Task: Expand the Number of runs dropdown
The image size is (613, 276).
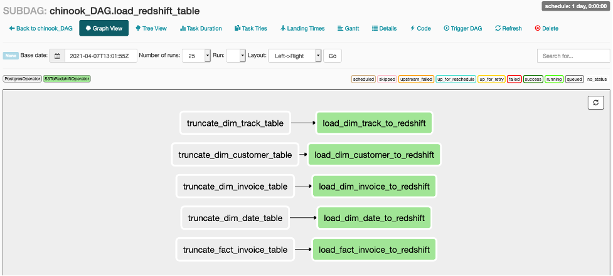Action: [199, 56]
